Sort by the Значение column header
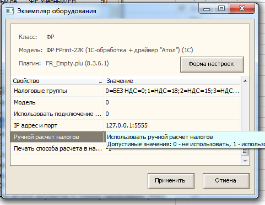The image size is (265, 205). pyautogui.click(x=172, y=81)
